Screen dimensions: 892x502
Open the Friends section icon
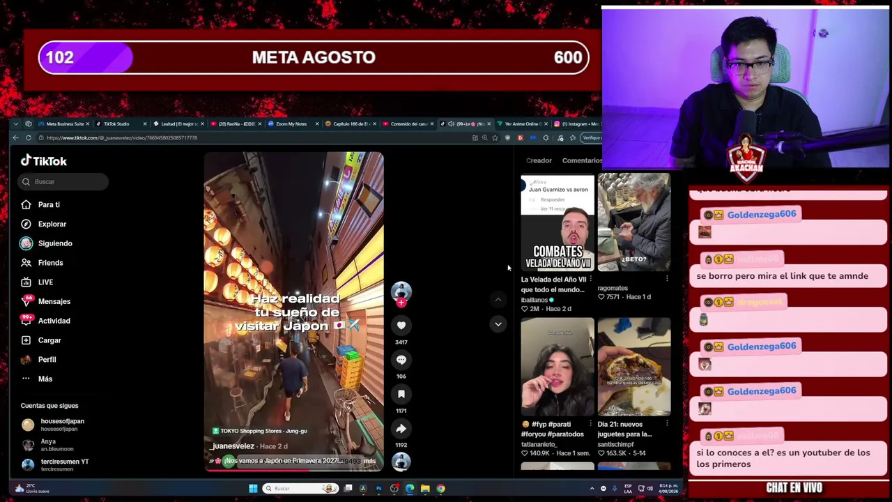pos(26,263)
